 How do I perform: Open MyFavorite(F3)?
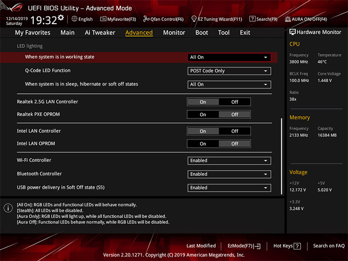[x=118, y=19]
